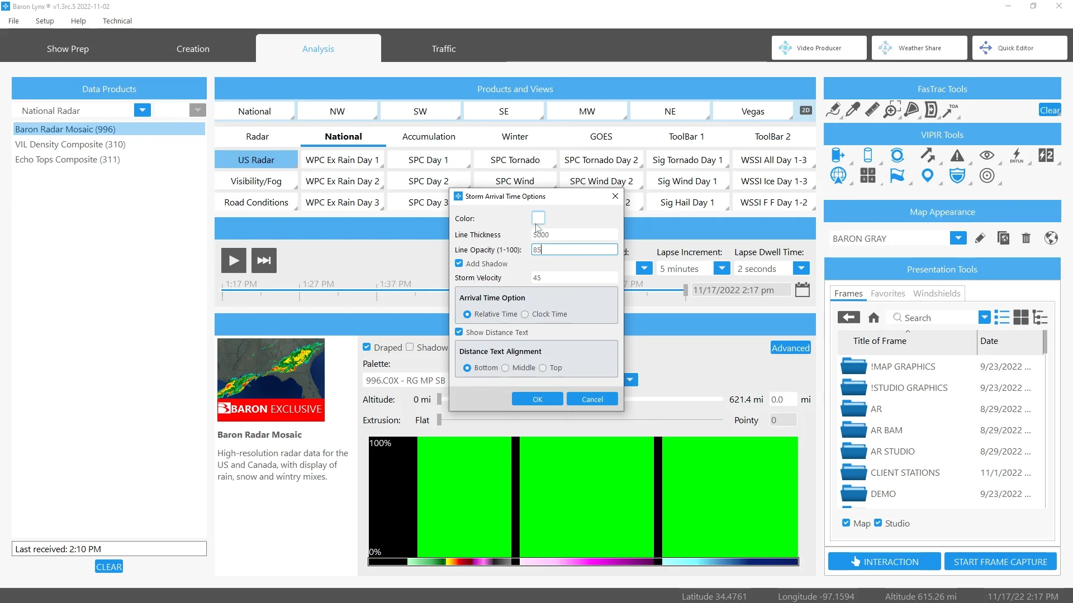Delete map appearance with trash icon
This screenshot has width=1073, height=603.
pos(1026,238)
